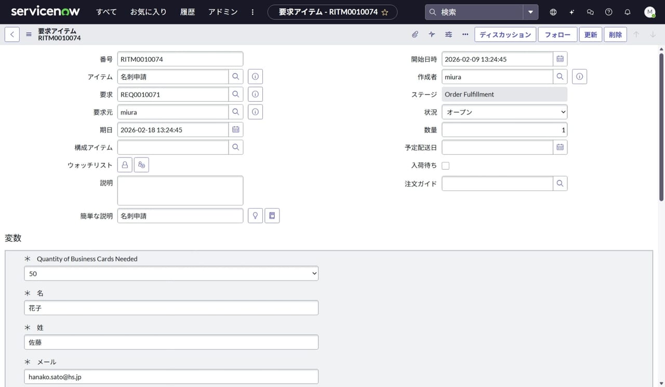Viewport: 665px width, 387px height.
Task: Click into the 説明 text area
Action: click(x=180, y=191)
